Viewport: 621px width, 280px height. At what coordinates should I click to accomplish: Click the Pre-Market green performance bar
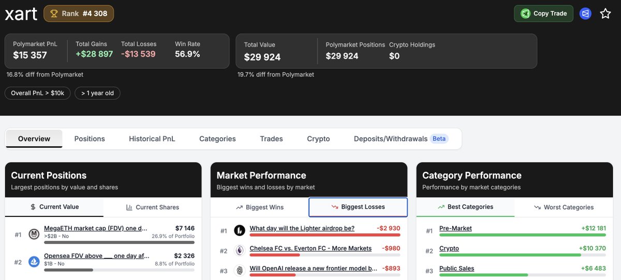[x=523, y=234]
